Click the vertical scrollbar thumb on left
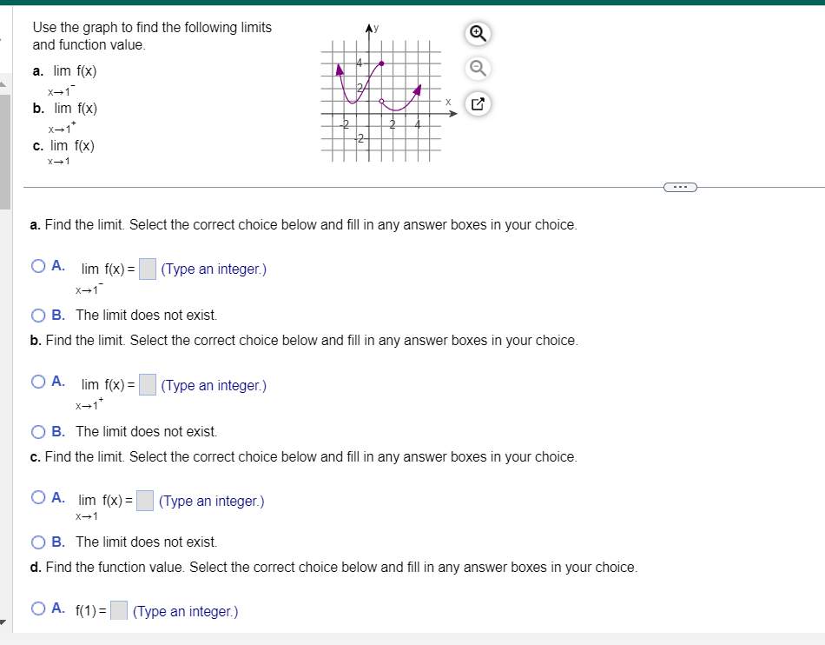The width and height of the screenshot is (825, 645). [4, 151]
